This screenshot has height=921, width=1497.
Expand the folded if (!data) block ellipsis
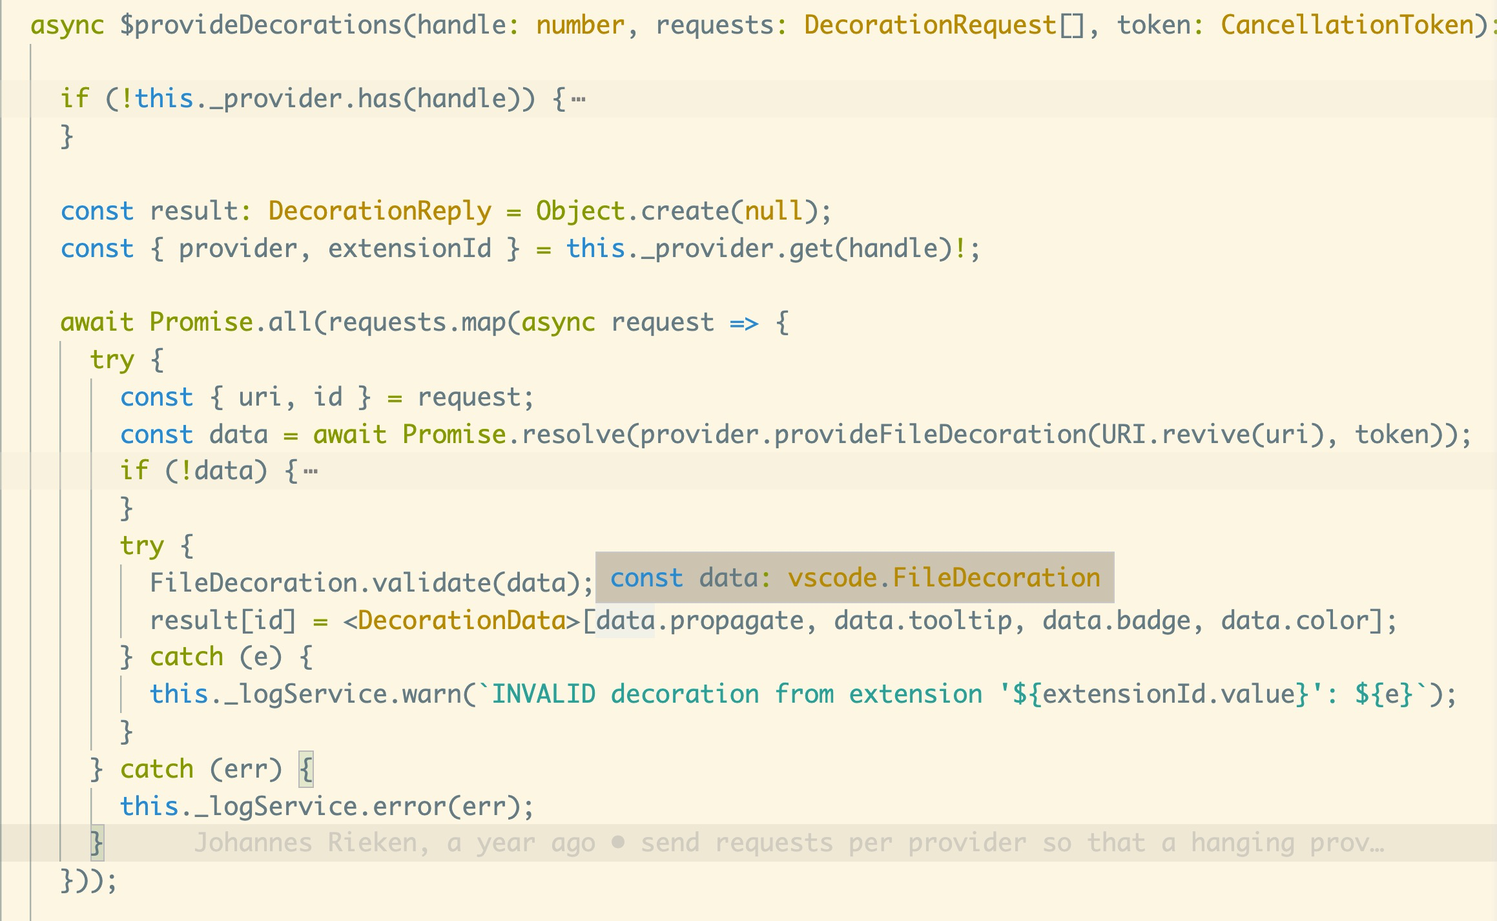click(310, 471)
